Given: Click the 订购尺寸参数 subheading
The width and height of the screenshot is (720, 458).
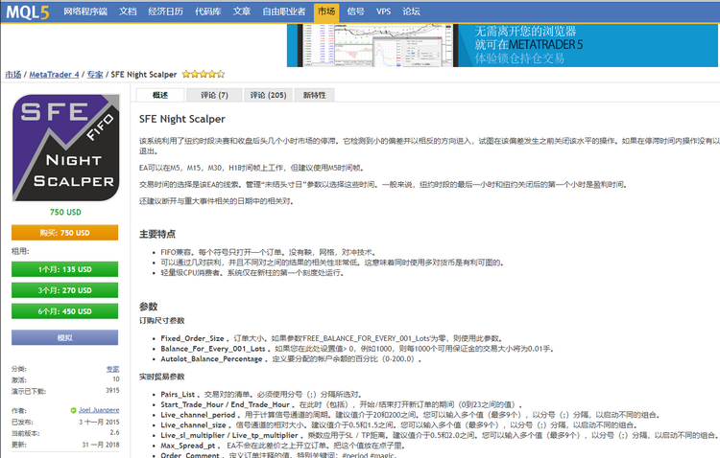Looking at the screenshot, I should point(162,320).
